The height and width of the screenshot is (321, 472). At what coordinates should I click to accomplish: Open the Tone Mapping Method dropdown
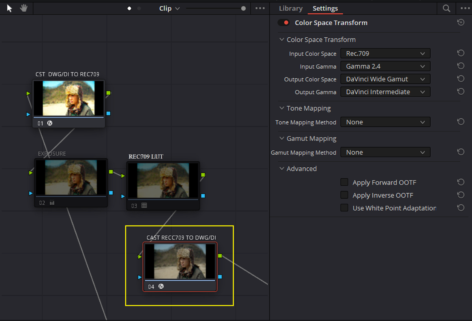[x=385, y=122]
